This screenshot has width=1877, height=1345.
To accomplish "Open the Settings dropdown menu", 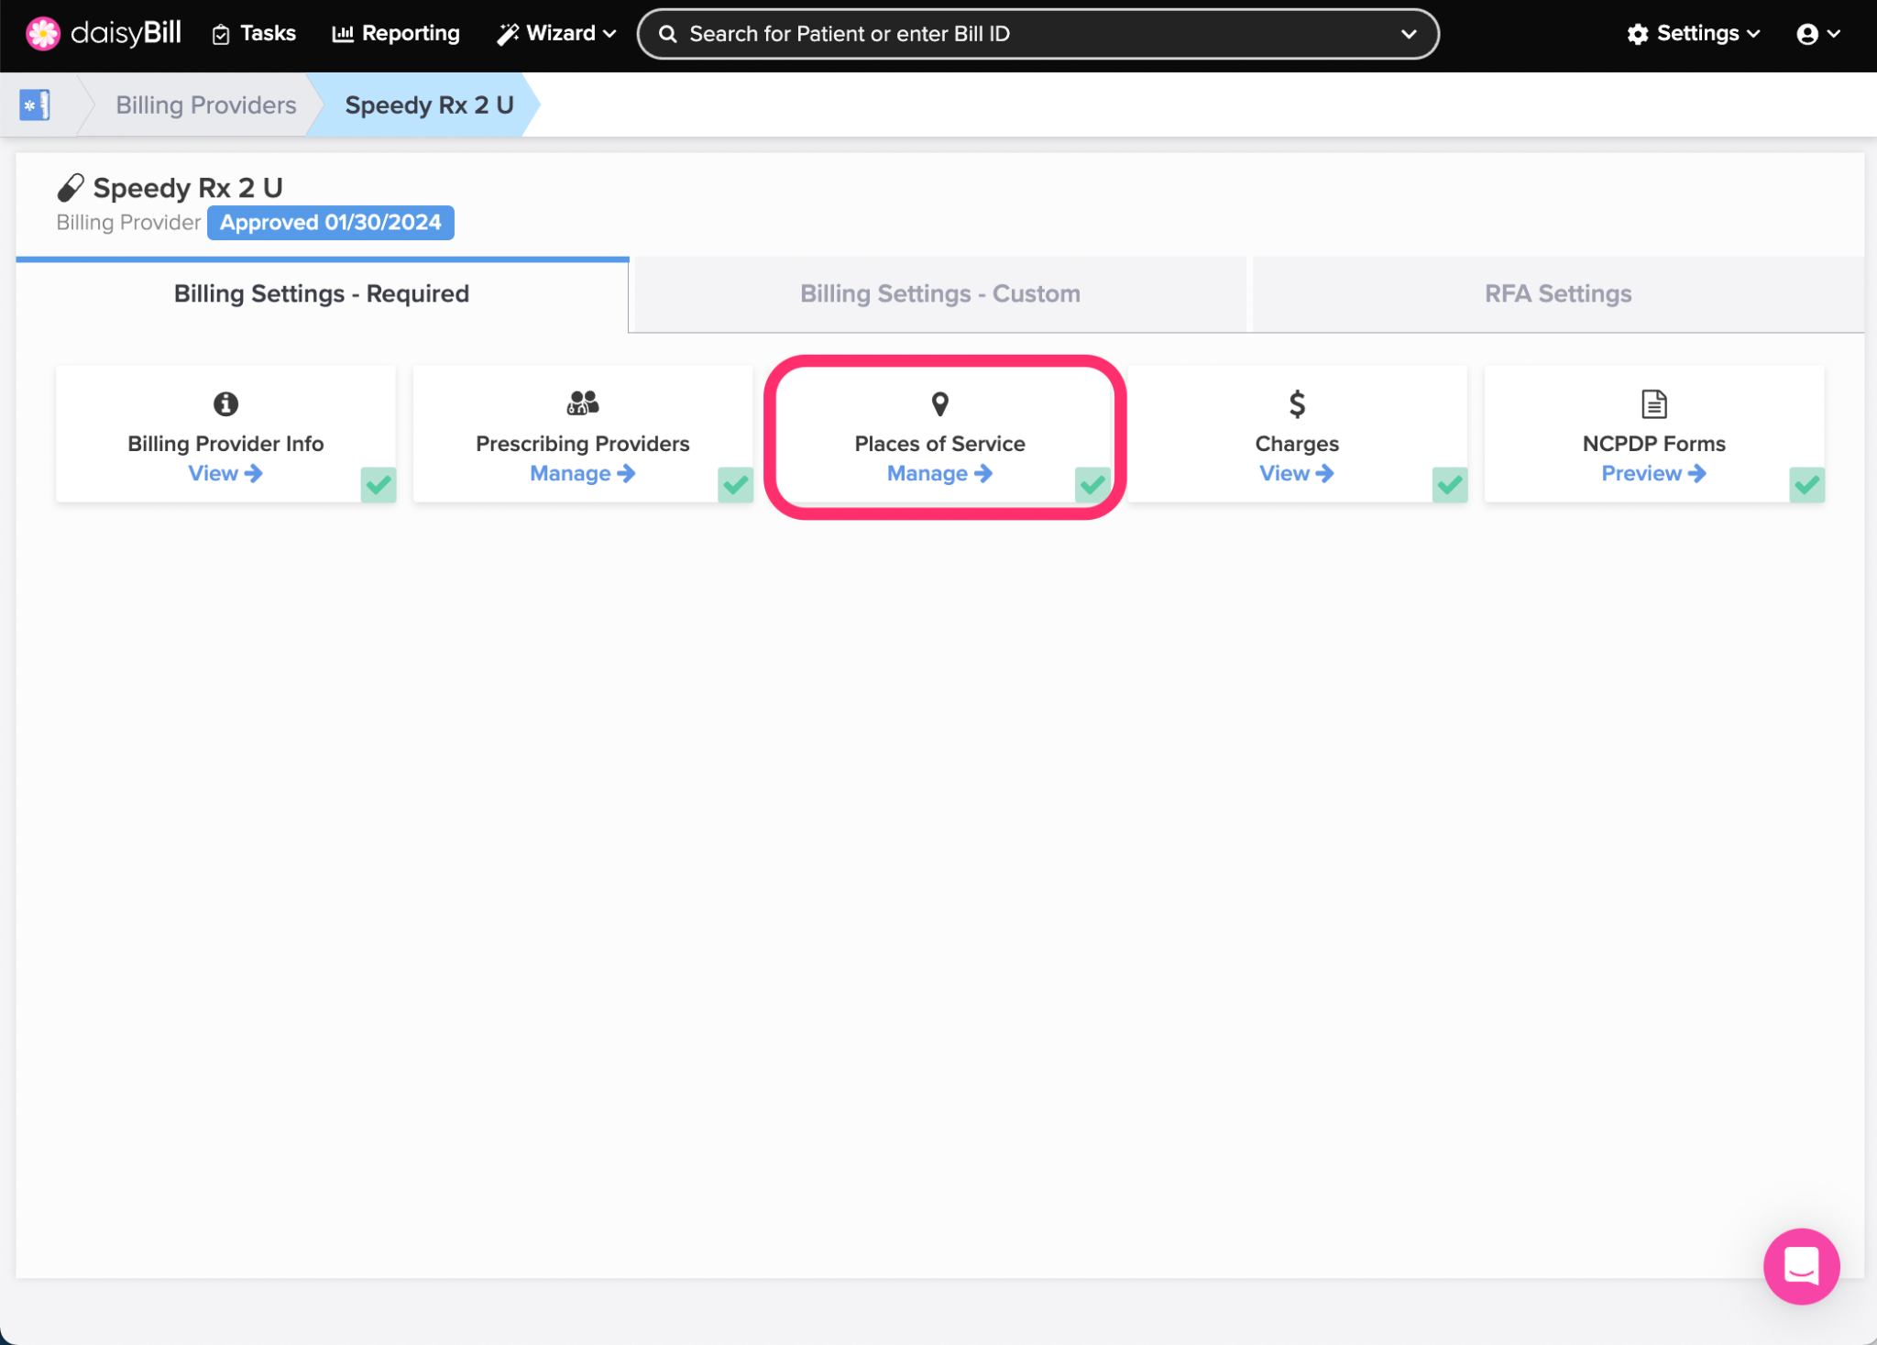I will click(1694, 34).
